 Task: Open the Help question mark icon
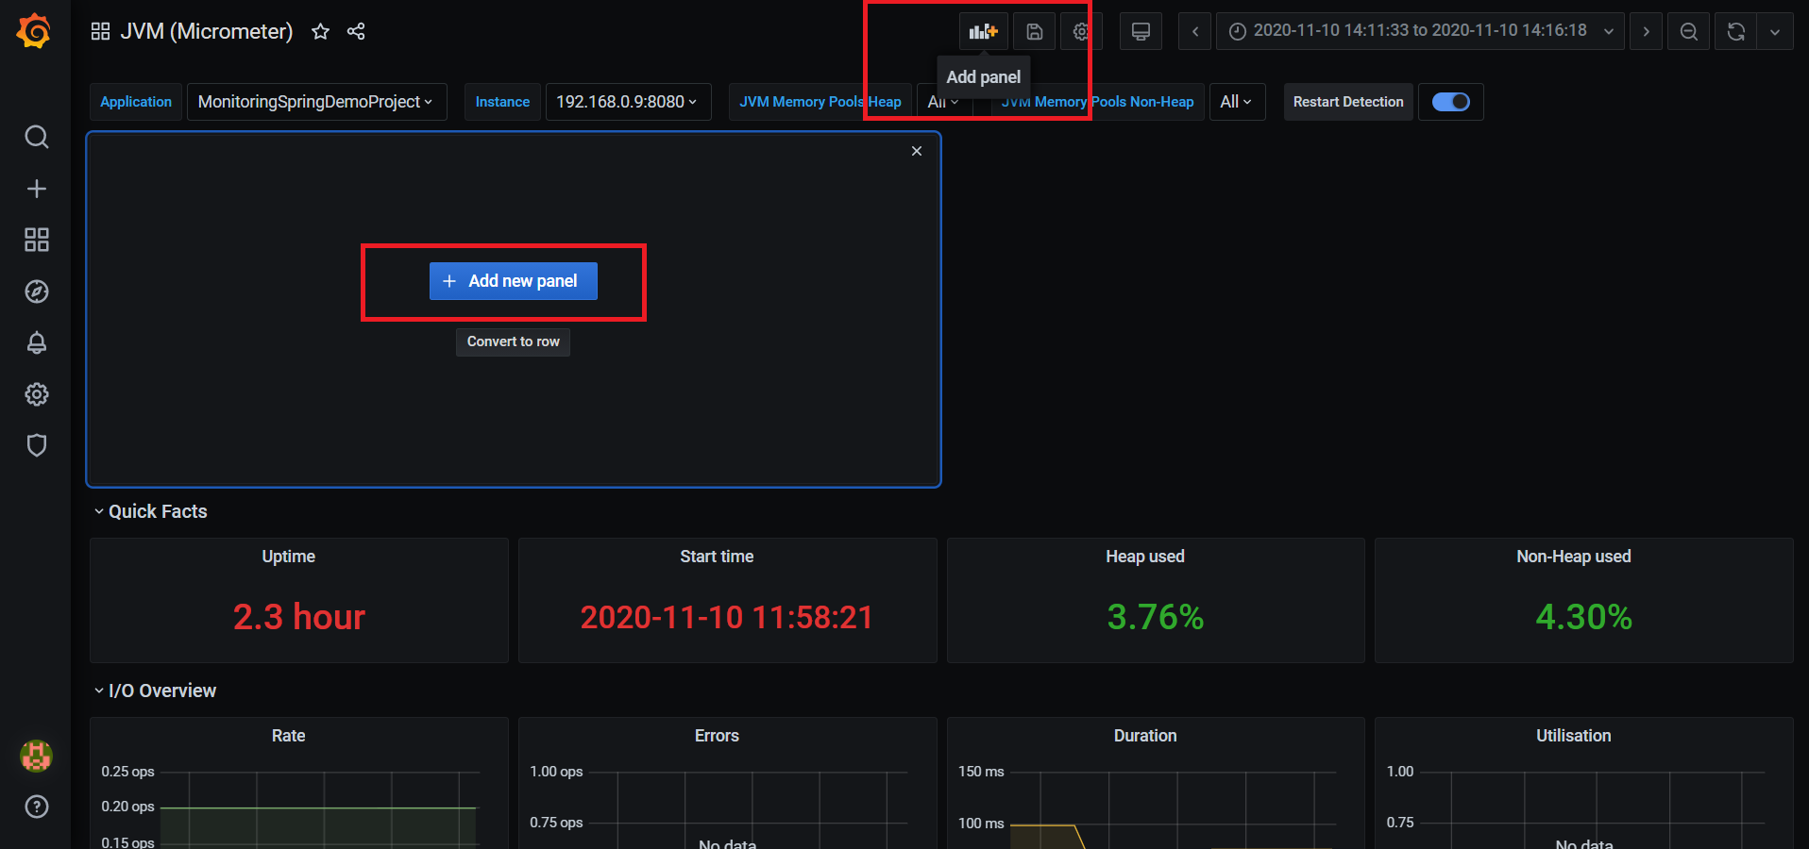point(36,807)
